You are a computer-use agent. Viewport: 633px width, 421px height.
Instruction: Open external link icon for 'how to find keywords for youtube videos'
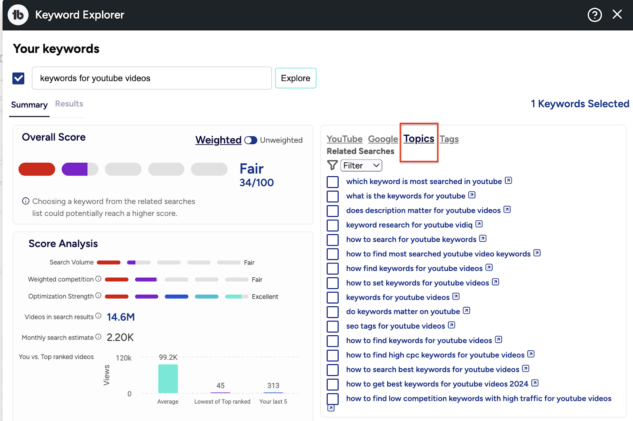498,340
